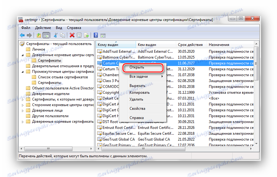Open the Вид menu

pos(59,28)
